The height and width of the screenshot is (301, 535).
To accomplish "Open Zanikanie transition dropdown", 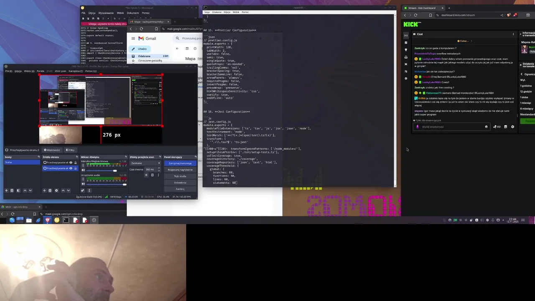I will tap(145, 163).
